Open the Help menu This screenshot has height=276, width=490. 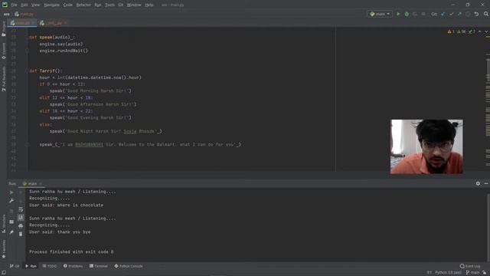pos(149,5)
